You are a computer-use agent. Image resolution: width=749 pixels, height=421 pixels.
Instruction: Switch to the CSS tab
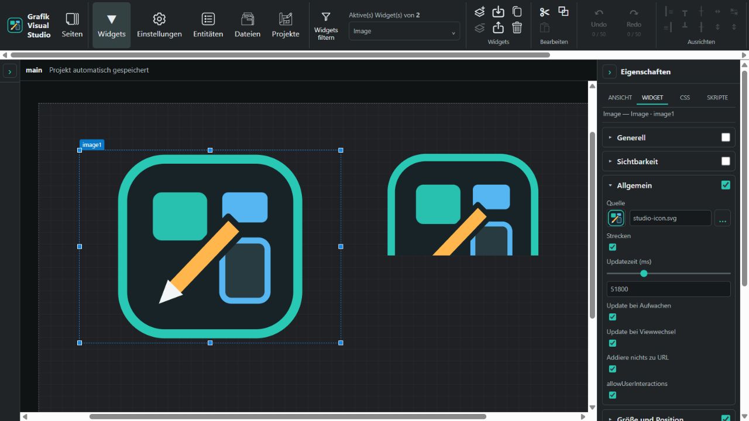[x=685, y=98]
